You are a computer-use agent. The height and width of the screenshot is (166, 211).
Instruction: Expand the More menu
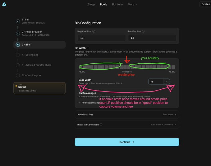coord(132,4)
